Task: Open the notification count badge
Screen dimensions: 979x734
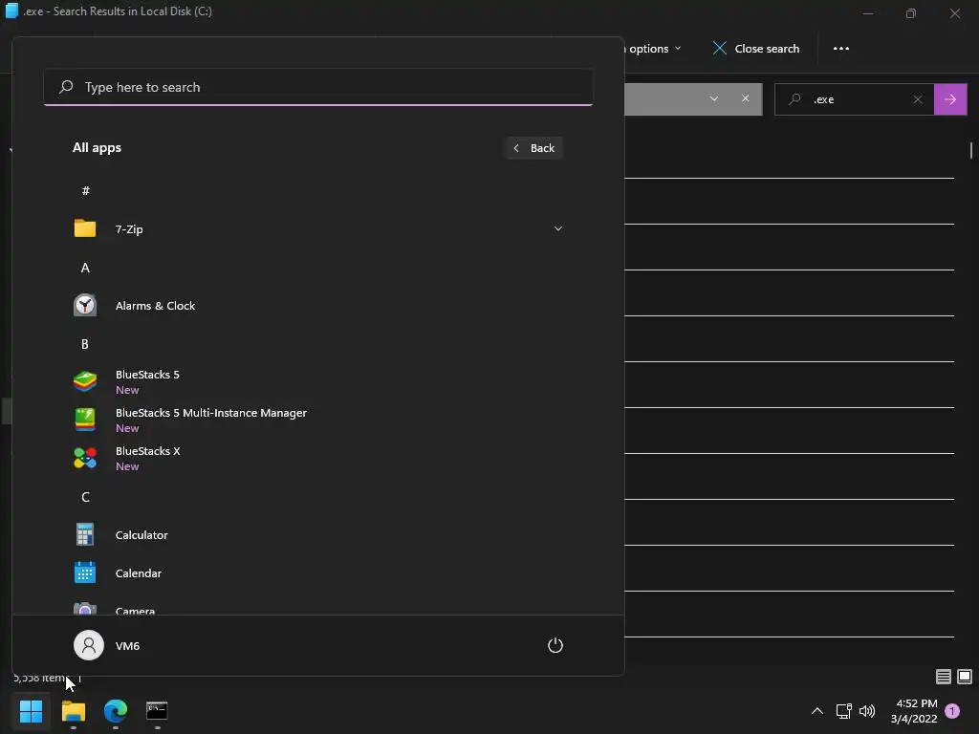Action: click(952, 711)
